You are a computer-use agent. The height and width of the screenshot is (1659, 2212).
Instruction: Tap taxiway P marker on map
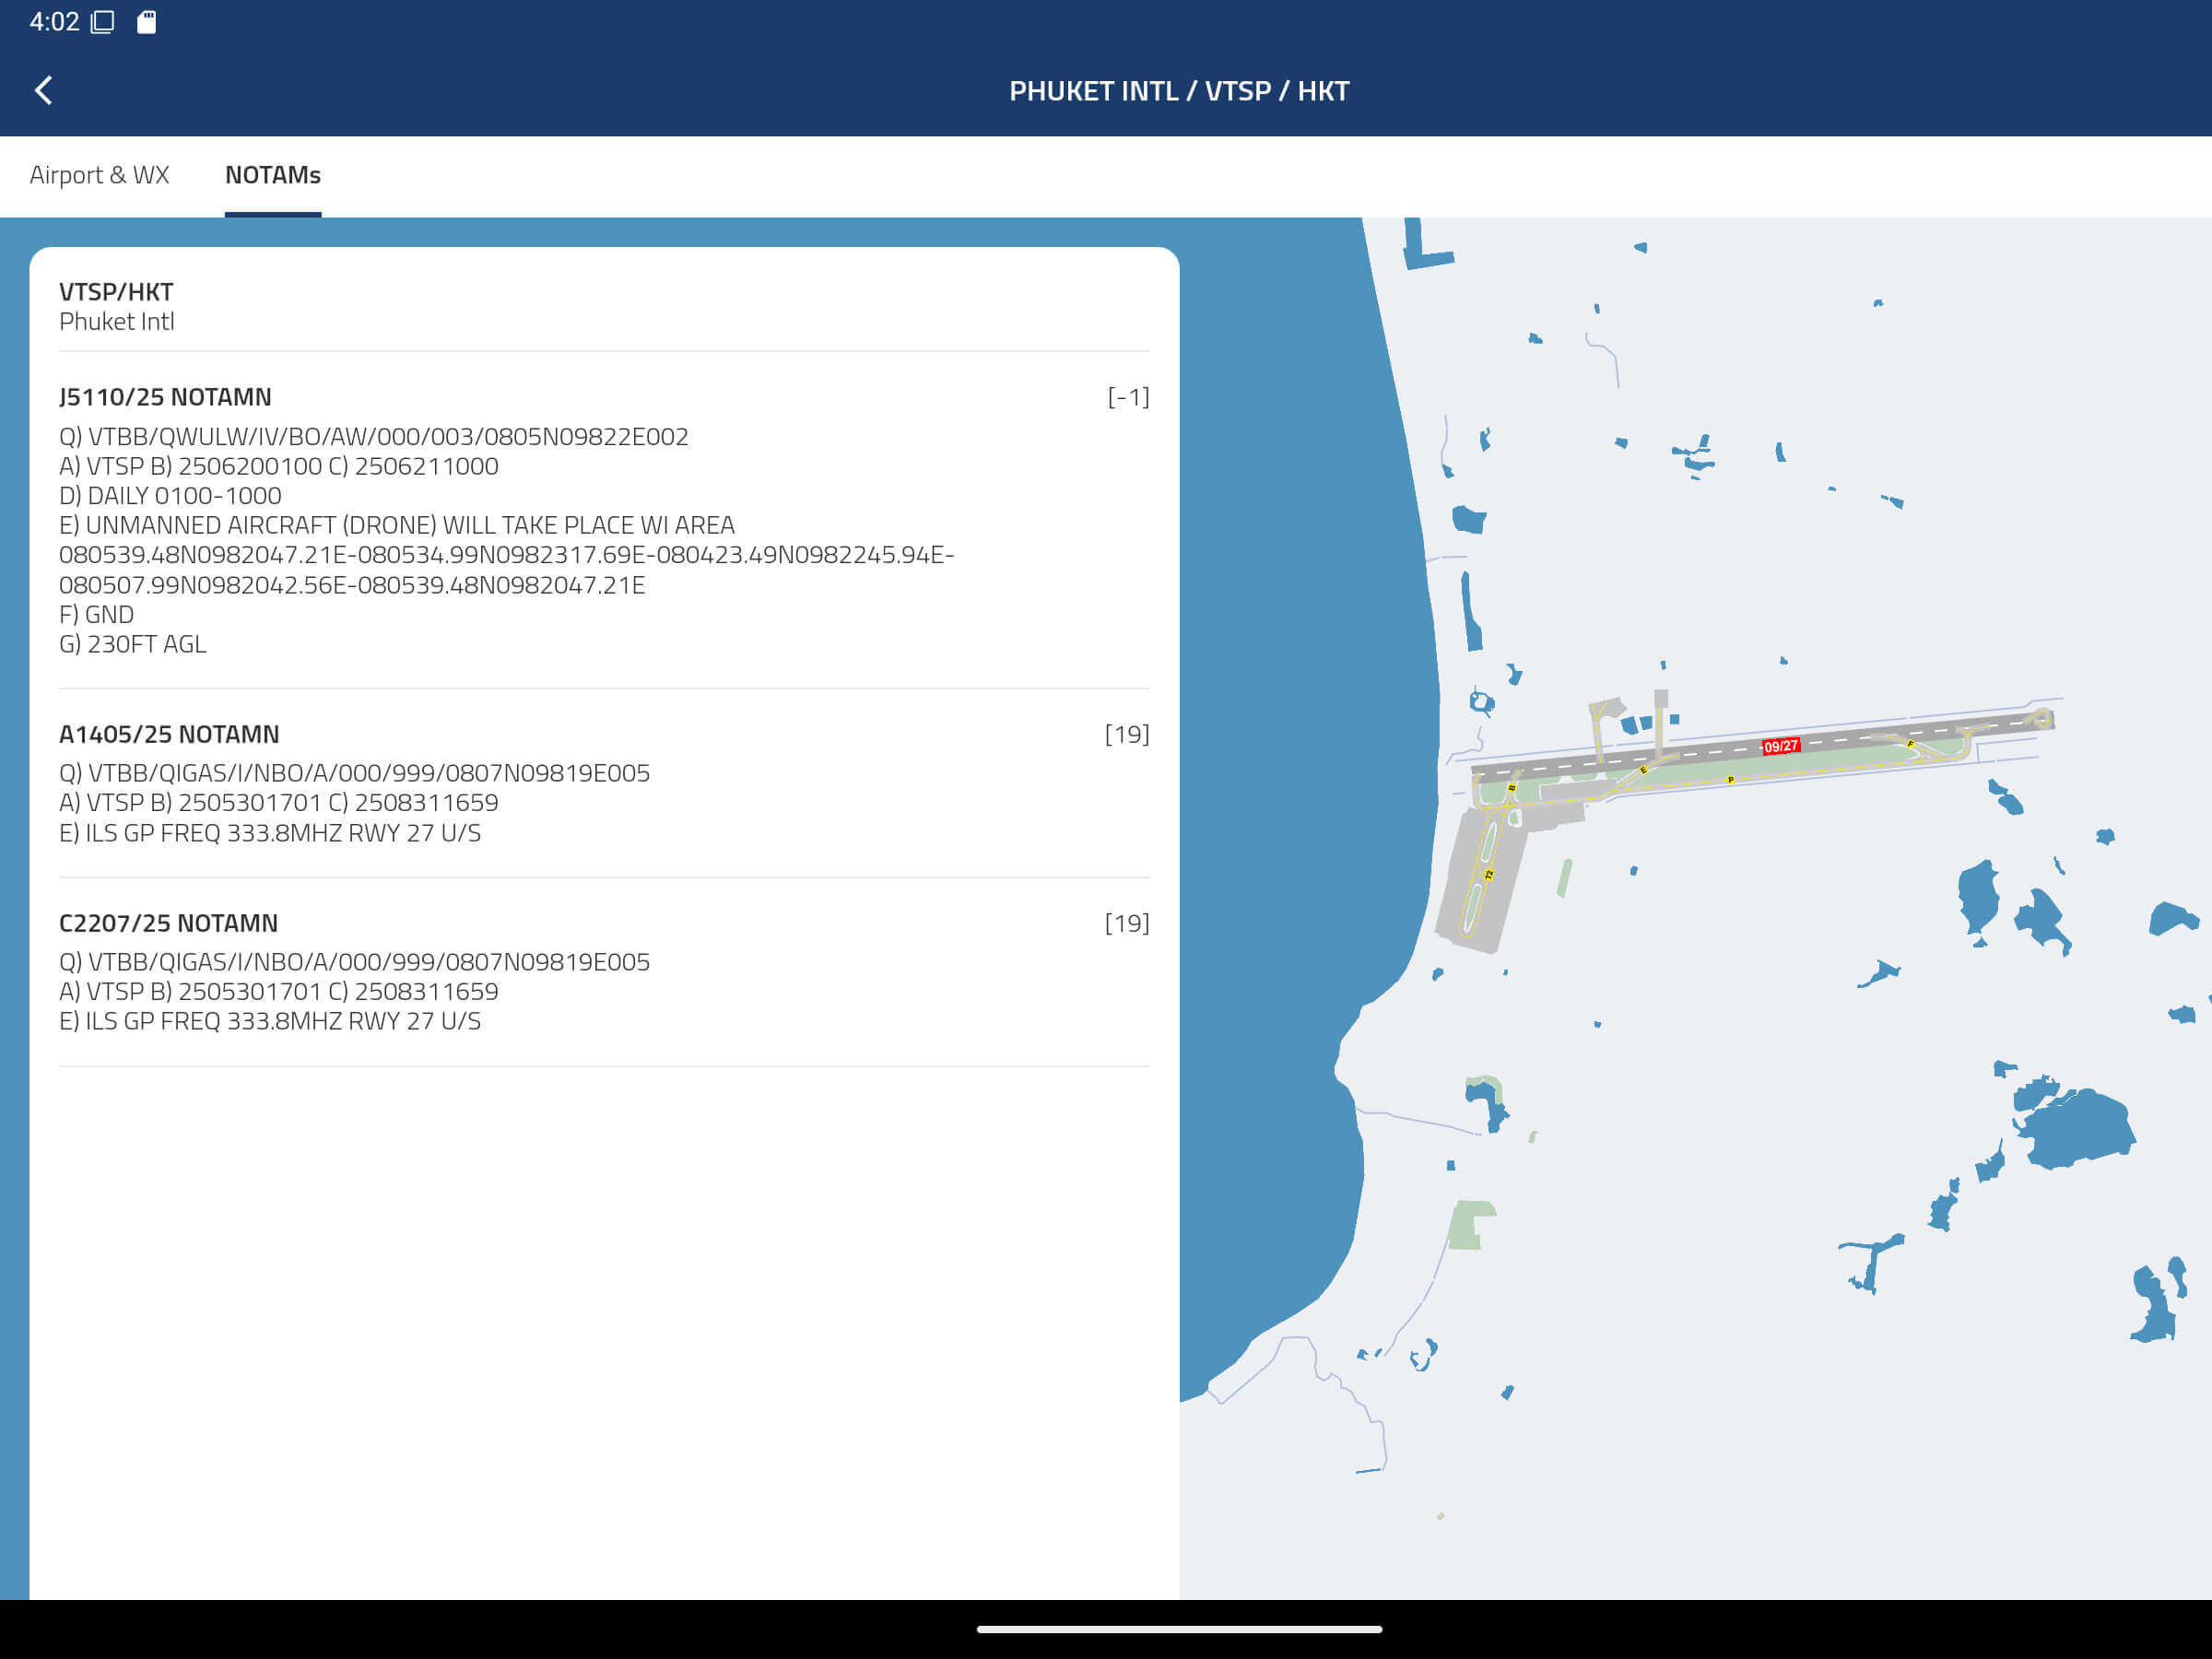(x=1730, y=779)
